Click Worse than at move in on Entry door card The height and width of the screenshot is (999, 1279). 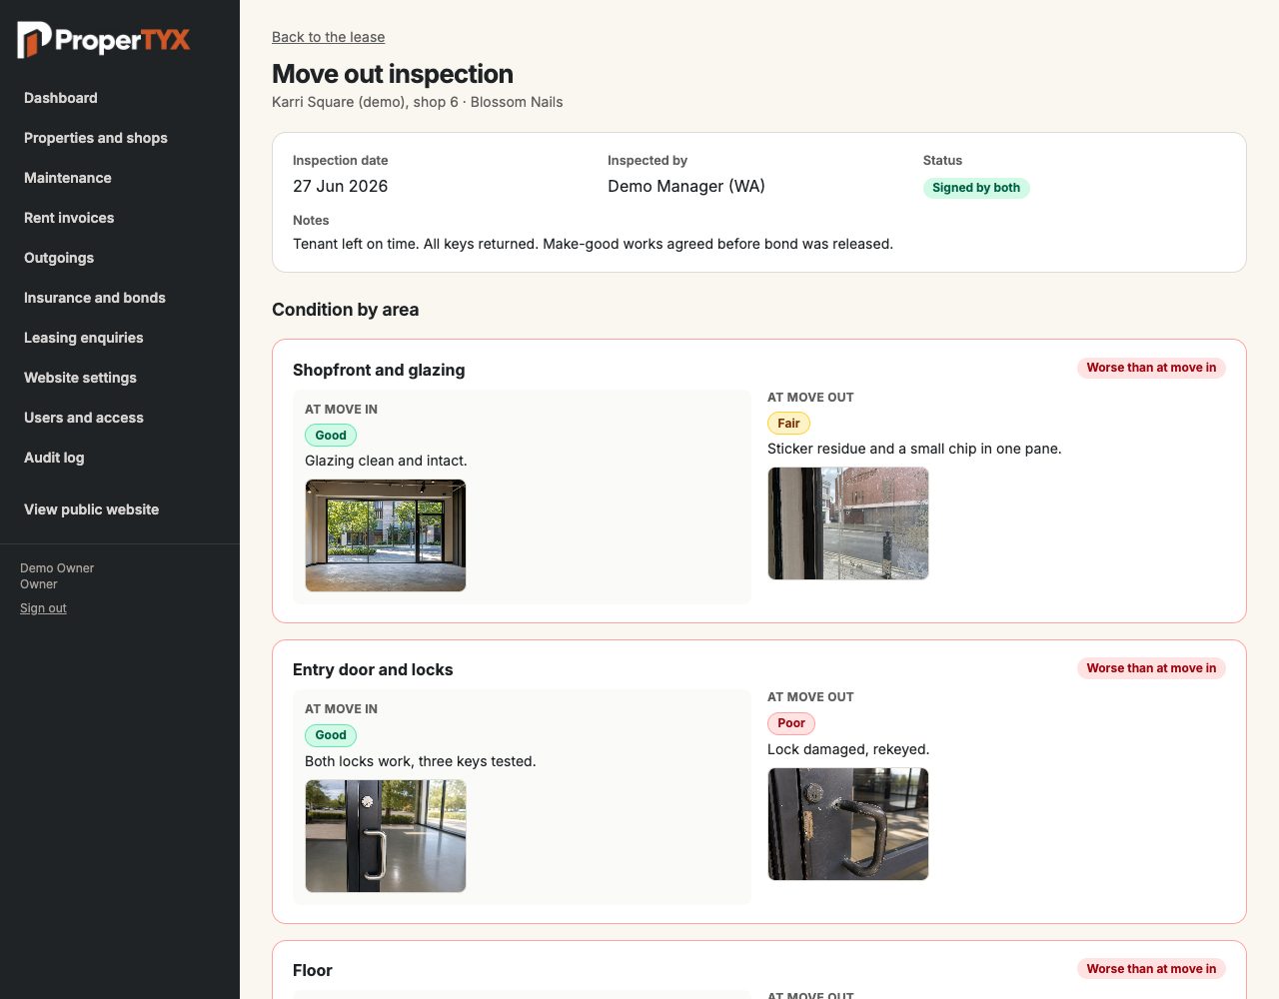coord(1151,668)
